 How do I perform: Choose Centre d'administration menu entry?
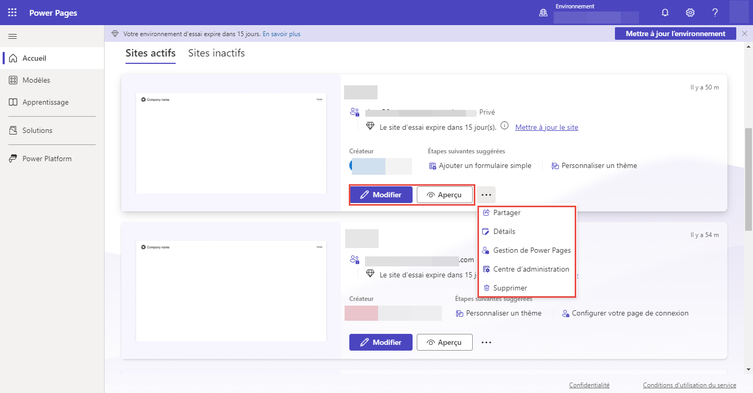click(527, 269)
